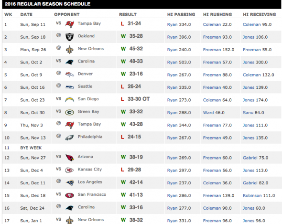Click the Green Bay Packers logo
This screenshot has height=224, width=282.
click(x=69, y=112)
